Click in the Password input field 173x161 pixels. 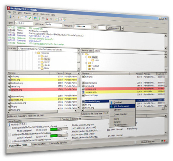coord(82,27)
